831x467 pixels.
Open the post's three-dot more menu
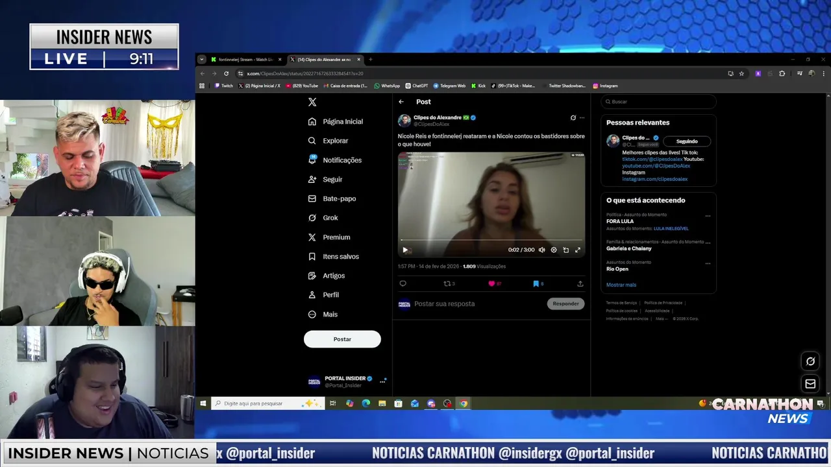click(x=582, y=117)
